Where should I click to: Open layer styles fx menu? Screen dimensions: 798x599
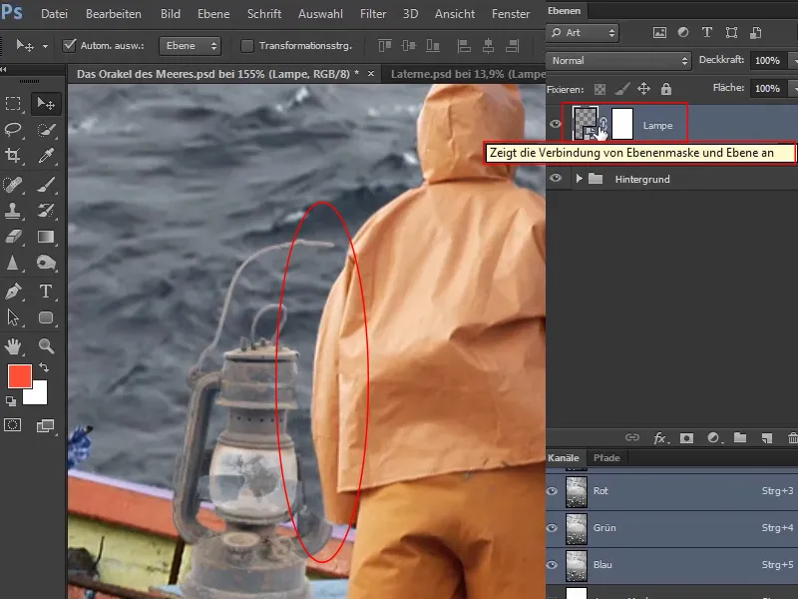(x=660, y=438)
